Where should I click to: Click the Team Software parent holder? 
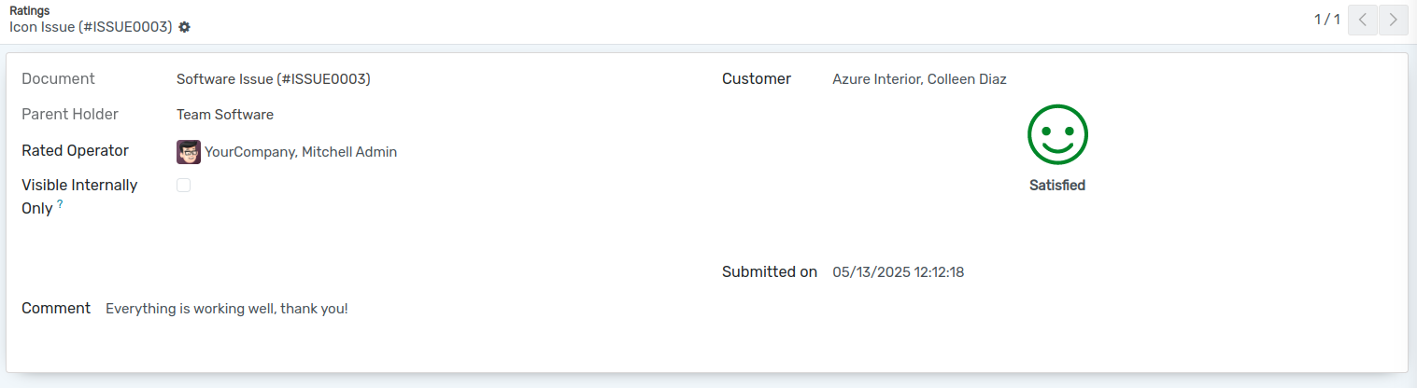click(x=225, y=115)
